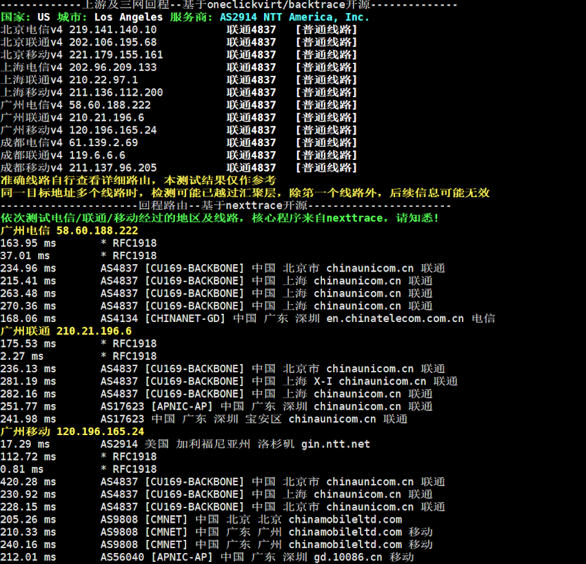Select the latency 230.92 ms

pos(28,494)
